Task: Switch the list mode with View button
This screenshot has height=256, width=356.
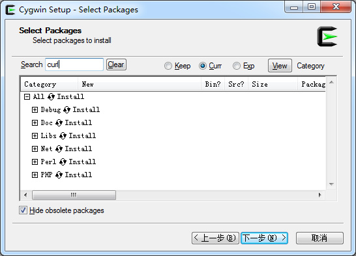Action: 280,66
